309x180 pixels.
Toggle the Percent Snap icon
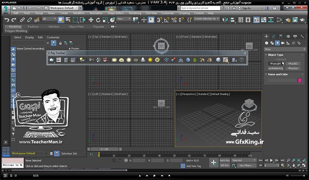[174, 20]
